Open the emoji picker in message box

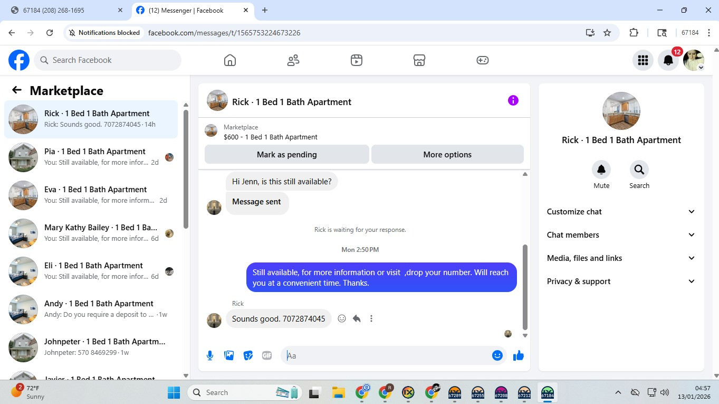[497, 355]
